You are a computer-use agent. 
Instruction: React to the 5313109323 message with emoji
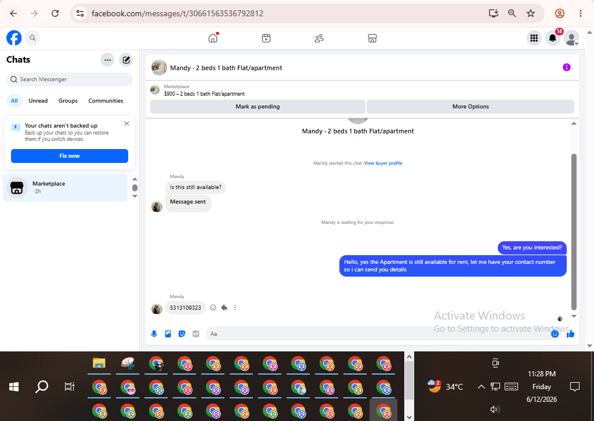213,307
